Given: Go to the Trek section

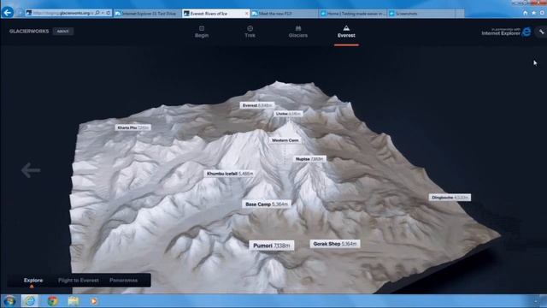Looking at the screenshot, I should click(250, 32).
